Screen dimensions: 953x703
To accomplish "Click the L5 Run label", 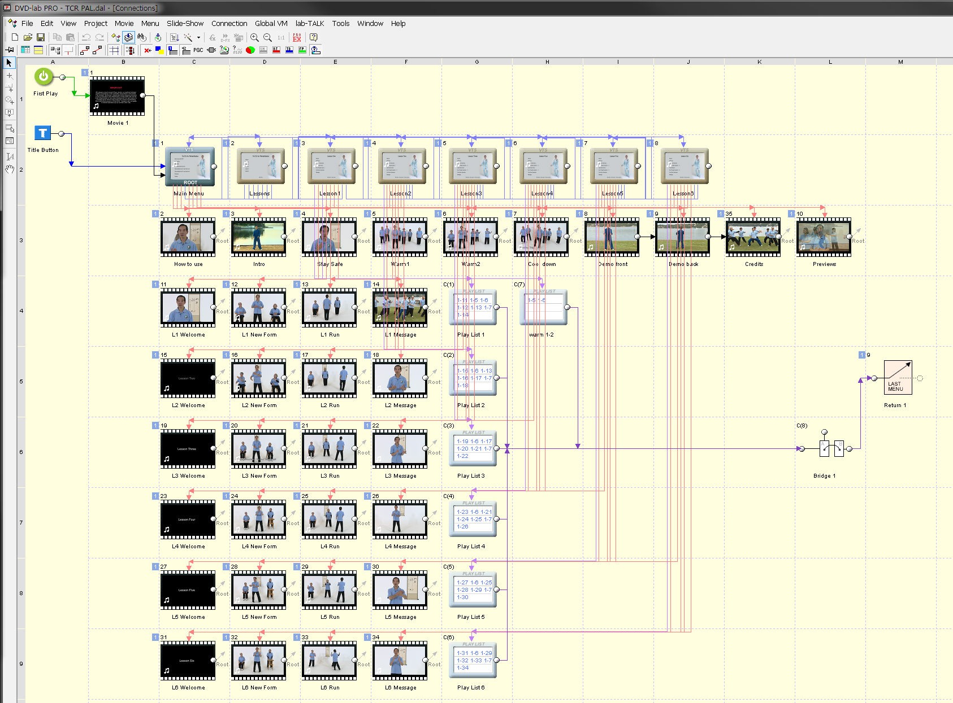I will pos(330,617).
